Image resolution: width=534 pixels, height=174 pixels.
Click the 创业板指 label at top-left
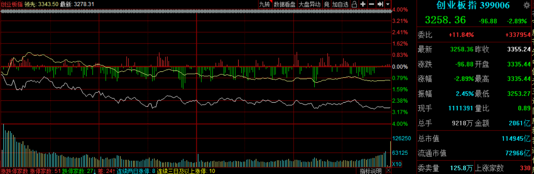pyautogui.click(x=12, y=4)
